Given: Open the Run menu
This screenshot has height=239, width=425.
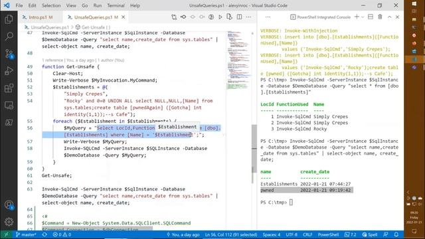Looking at the screenshot, I should (x=98, y=5).
